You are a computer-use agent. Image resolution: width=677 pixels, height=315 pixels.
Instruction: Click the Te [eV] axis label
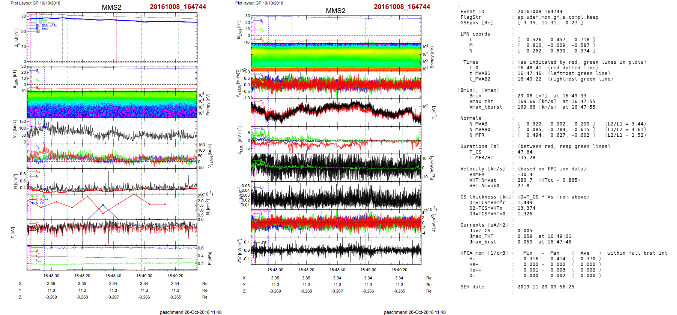pos(434,112)
